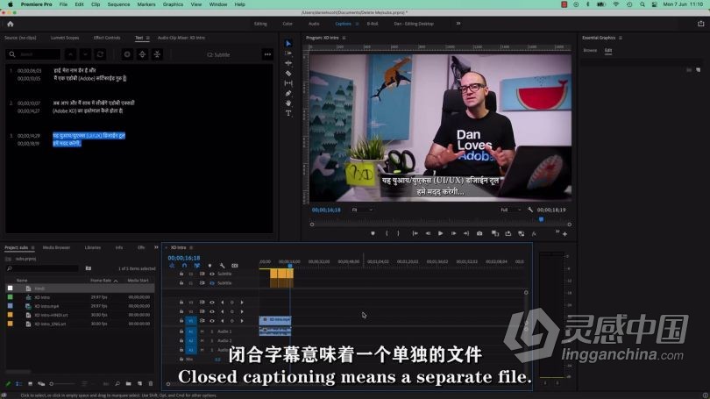Toggle visibility of top Subtitle track
710x399 pixels.
click(x=212, y=274)
